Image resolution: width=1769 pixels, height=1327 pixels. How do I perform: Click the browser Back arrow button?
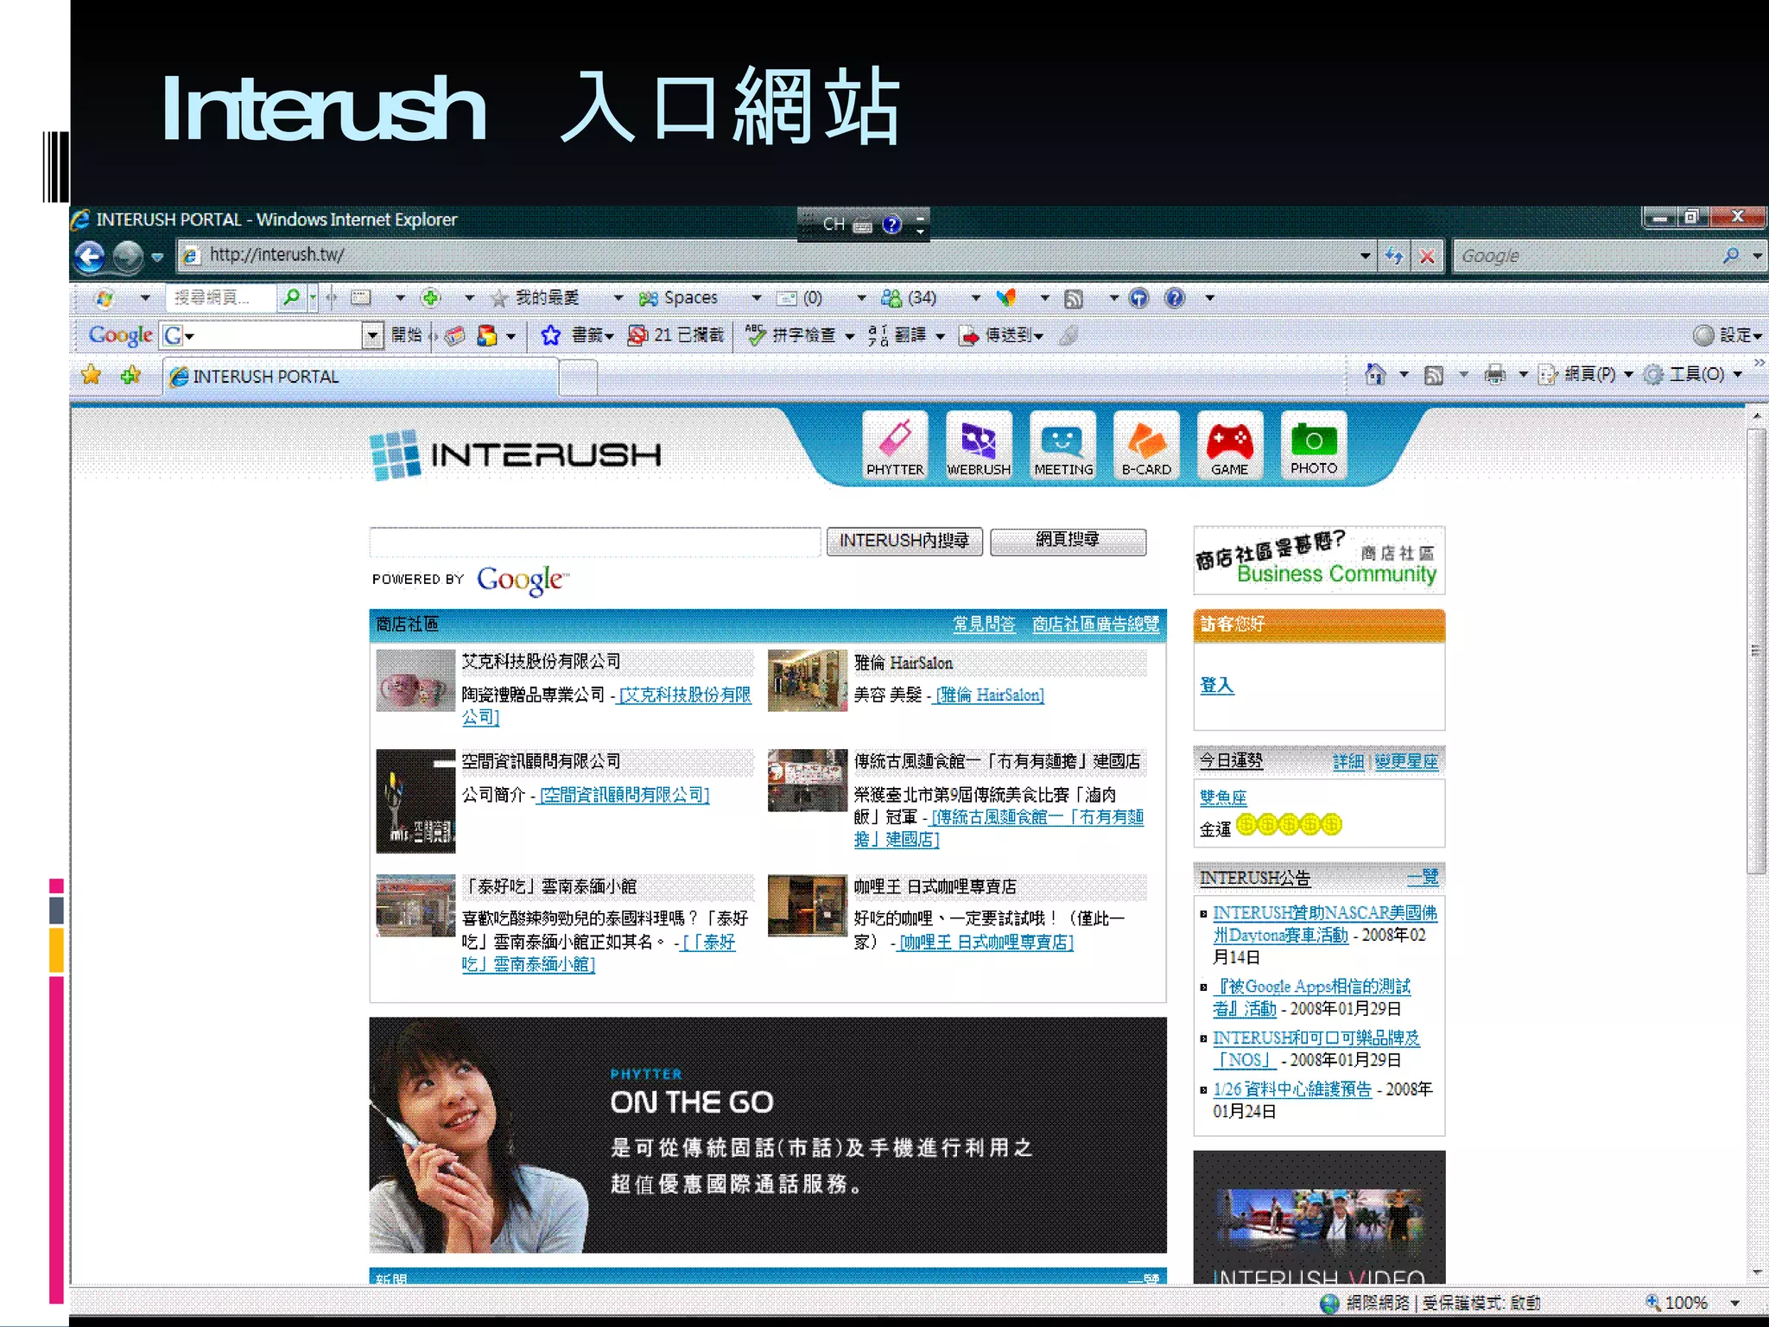click(90, 256)
